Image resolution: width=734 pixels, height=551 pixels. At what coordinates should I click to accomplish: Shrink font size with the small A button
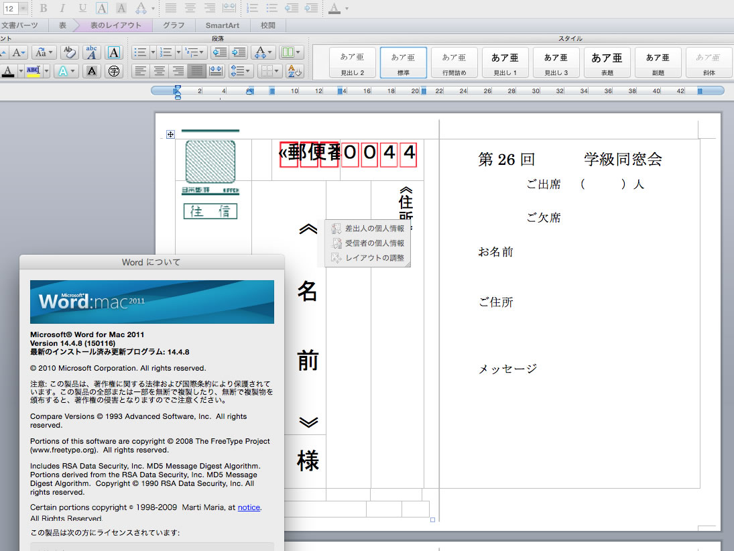coord(18,52)
